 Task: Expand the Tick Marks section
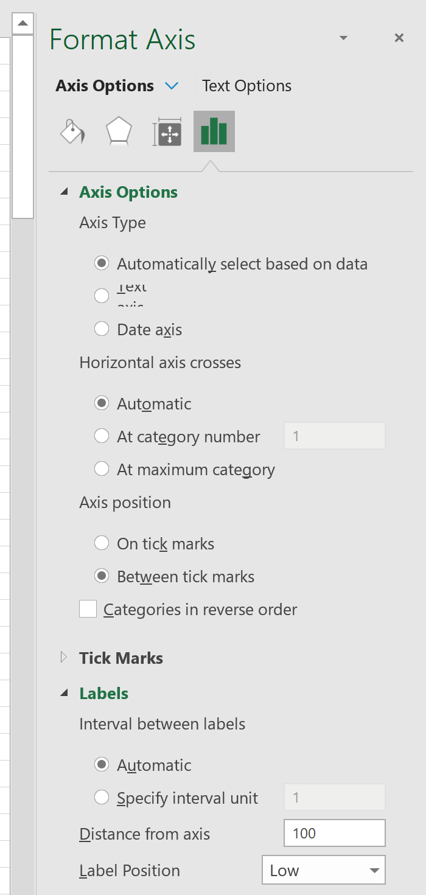64,657
